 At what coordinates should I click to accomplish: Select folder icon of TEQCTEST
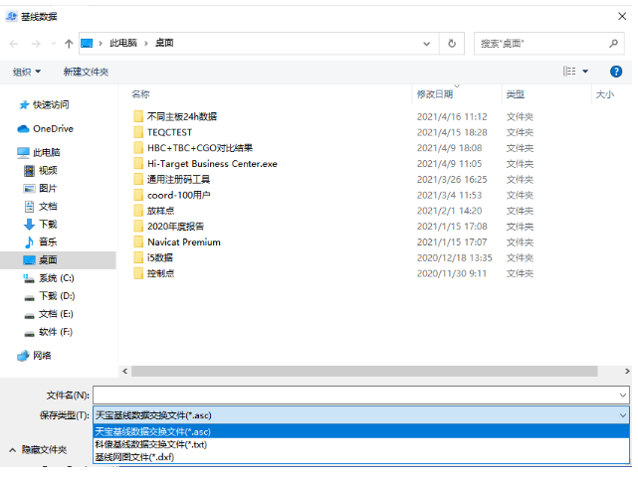[138, 132]
